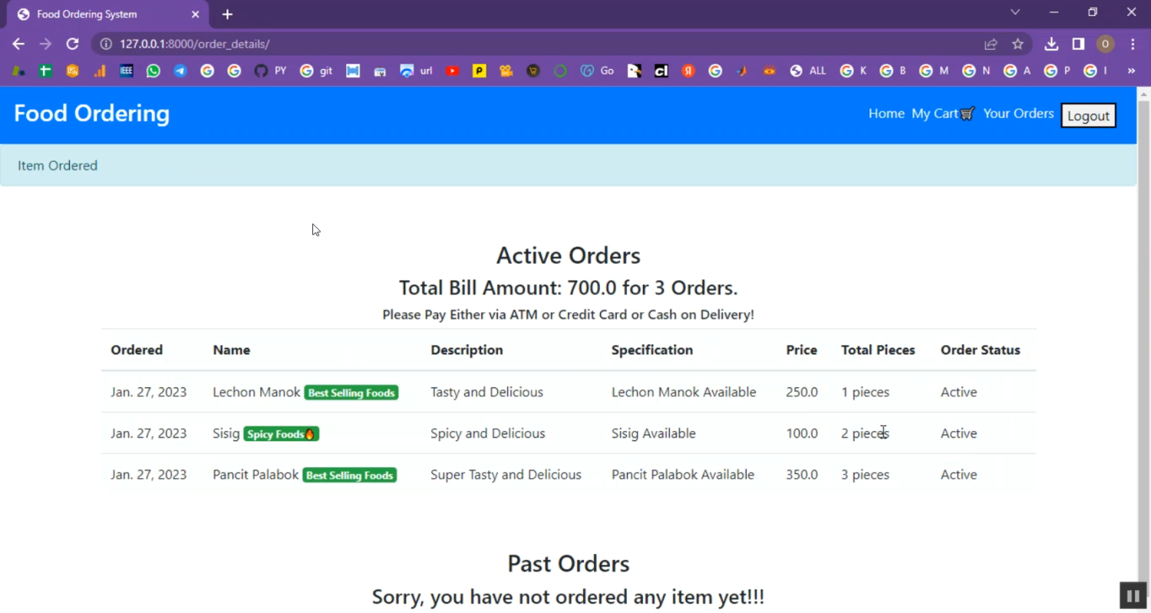Toggle the browser side panel

[x=1078, y=44]
